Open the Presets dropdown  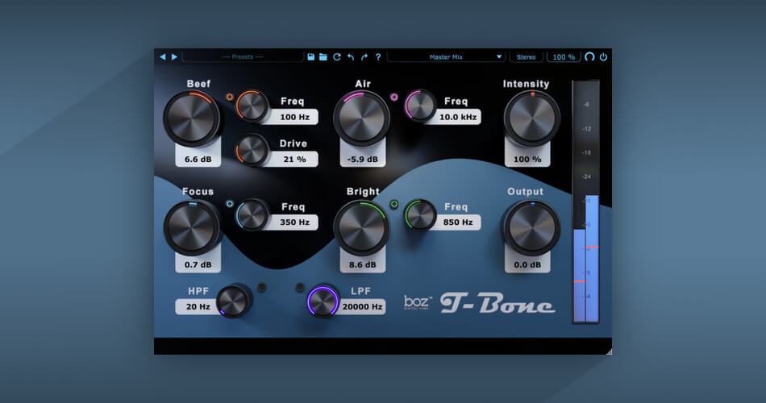(x=243, y=57)
